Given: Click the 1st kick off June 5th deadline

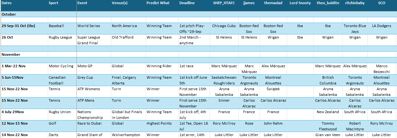Looking at the screenshot, I should (193, 80).
